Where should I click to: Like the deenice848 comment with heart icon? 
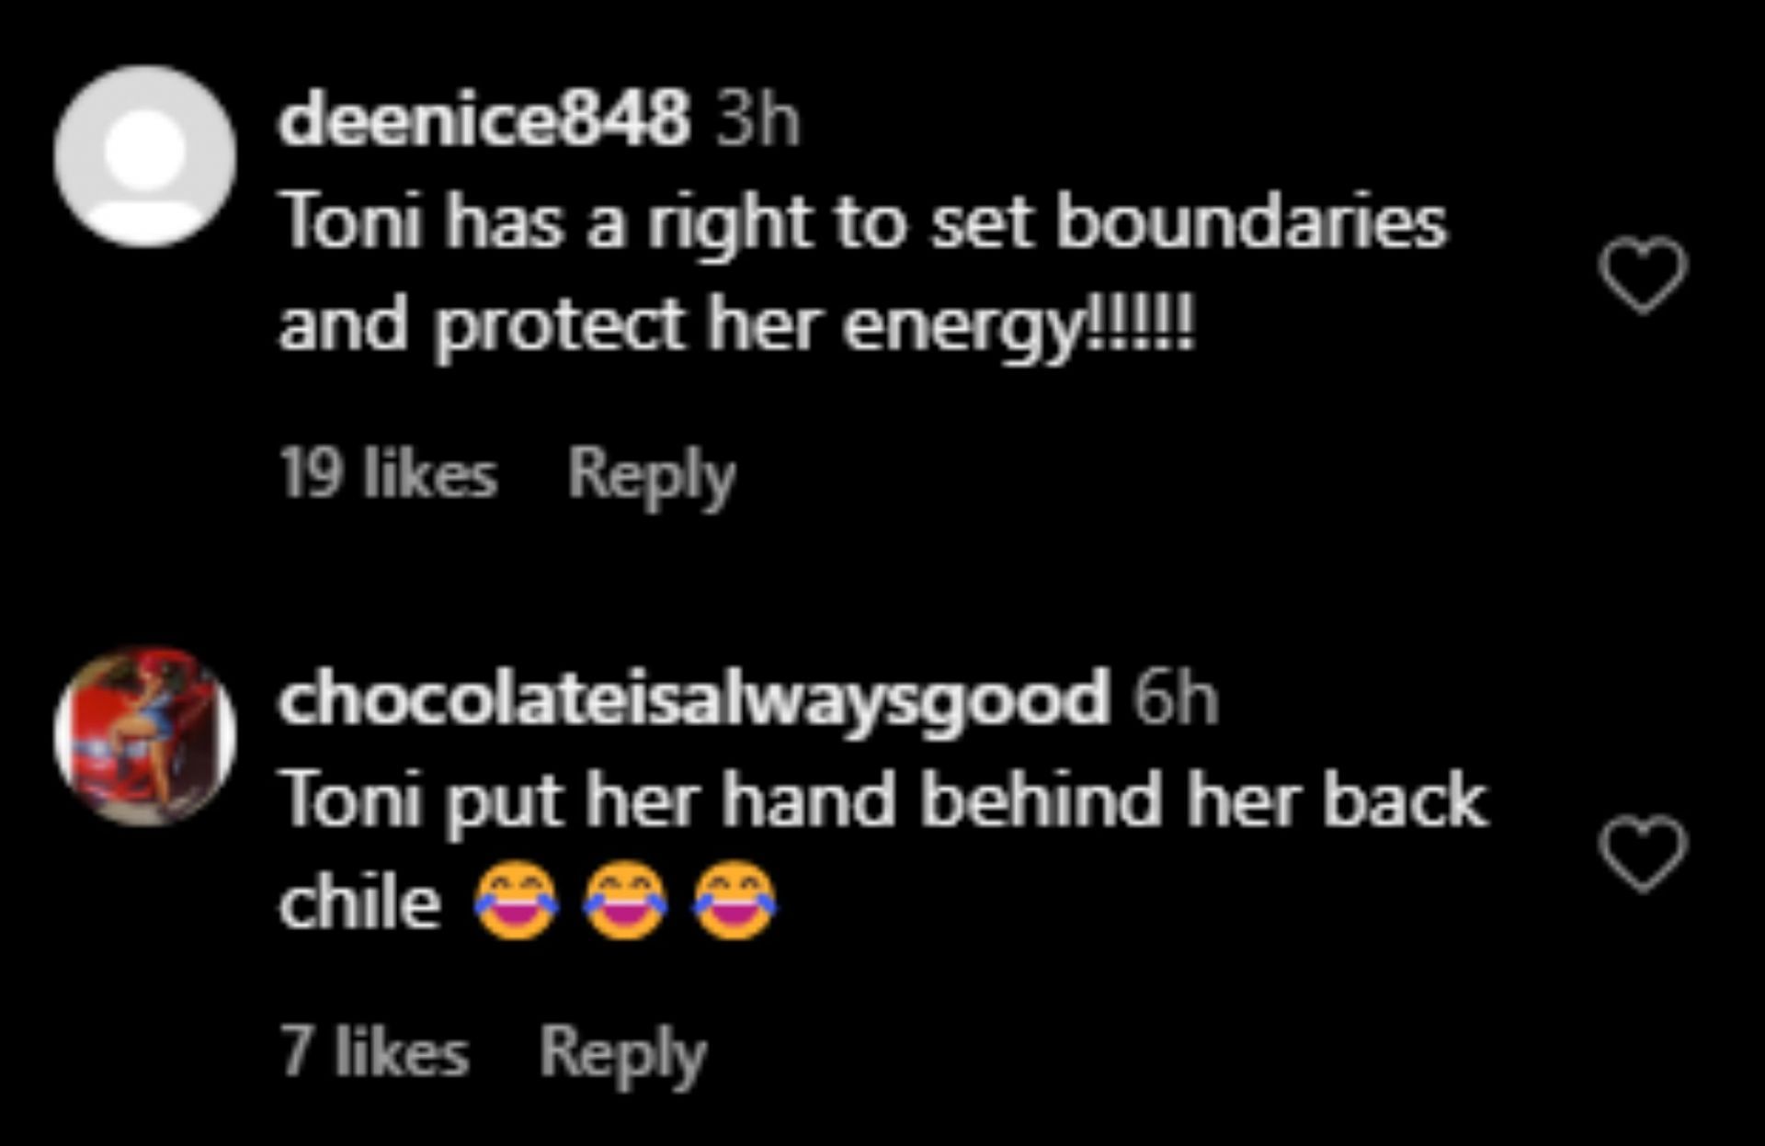click(1643, 275)
